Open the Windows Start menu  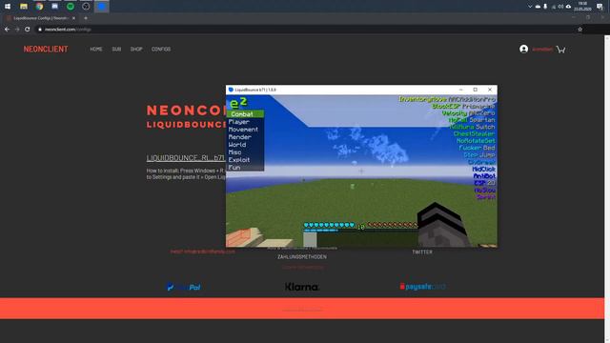8,7
